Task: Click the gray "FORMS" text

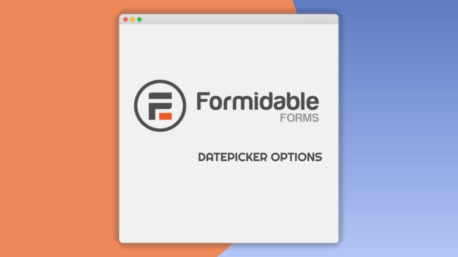Action: click(299, 118)
